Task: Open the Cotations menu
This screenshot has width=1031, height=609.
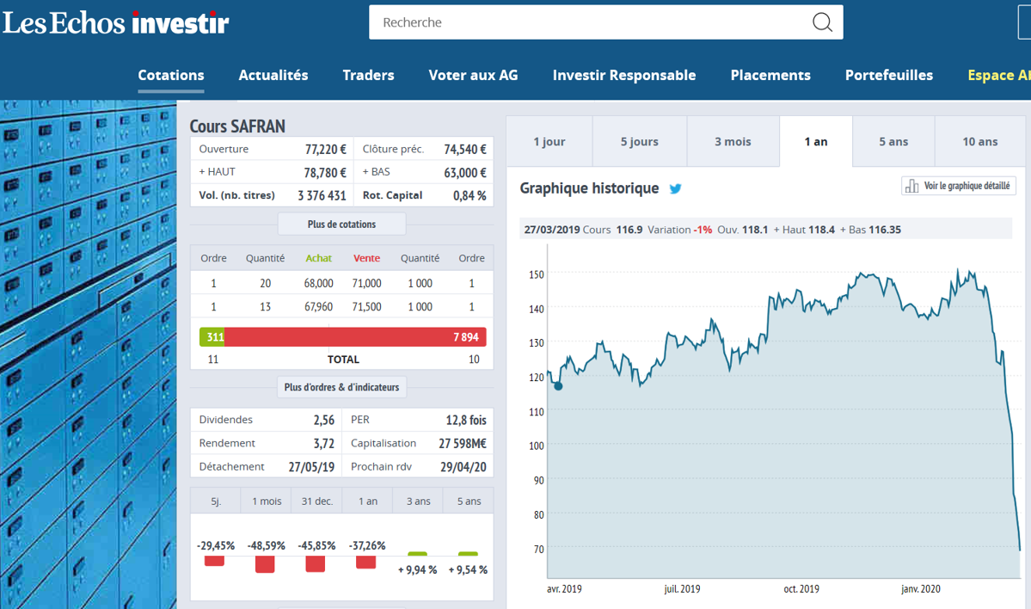Action: (171, 76)
